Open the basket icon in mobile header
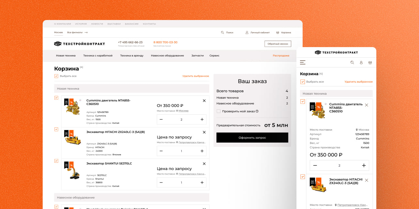 coord(370,63)
